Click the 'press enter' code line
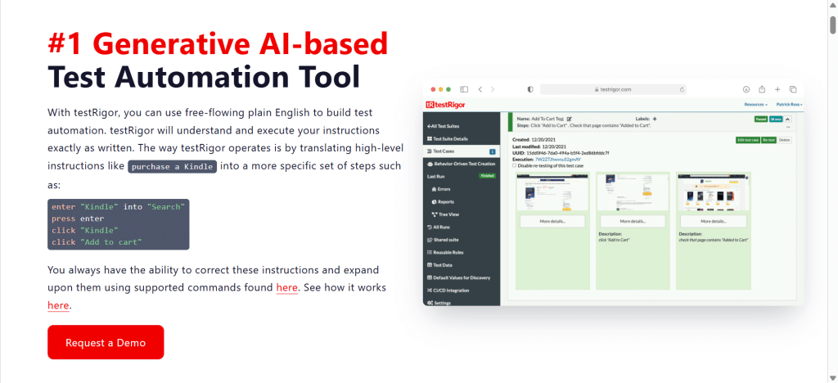The image size is (838, 383). [78, 219]
